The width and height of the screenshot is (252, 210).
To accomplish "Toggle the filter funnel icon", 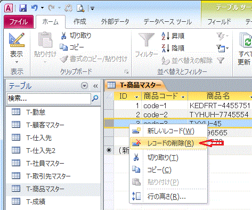I will [221, 61].
